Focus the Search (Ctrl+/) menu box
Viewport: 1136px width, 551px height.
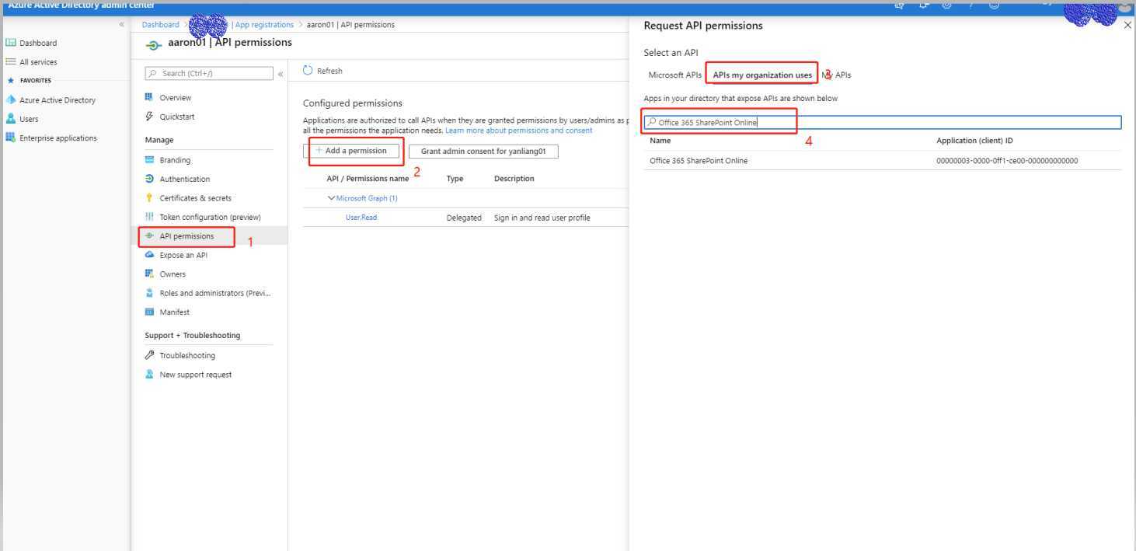coord(209,73)
